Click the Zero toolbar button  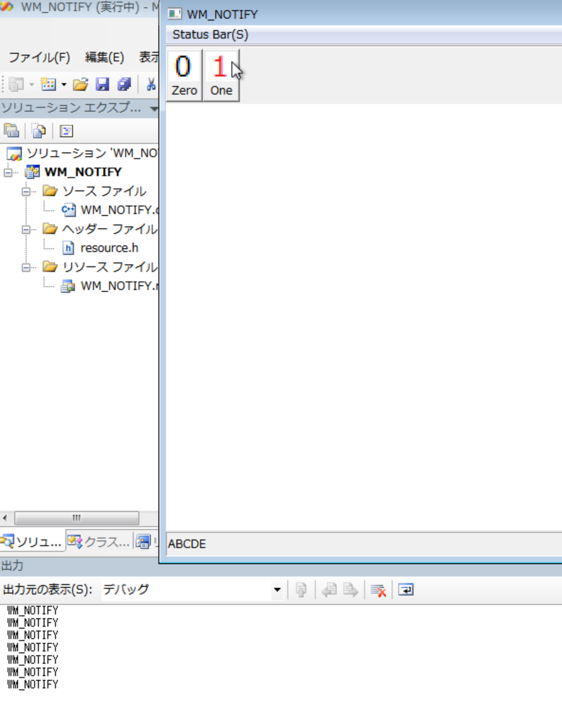point(185,75)
